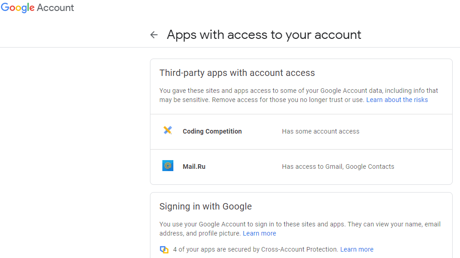Click the 'Apps with access to your account' title

point(264,35)
